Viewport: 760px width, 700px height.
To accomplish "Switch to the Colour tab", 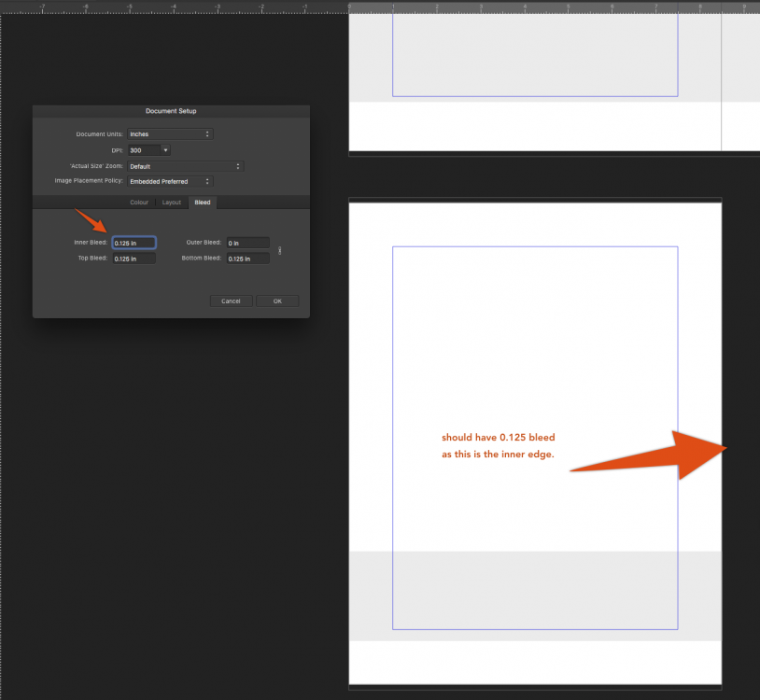I will [x=139, y=203].
